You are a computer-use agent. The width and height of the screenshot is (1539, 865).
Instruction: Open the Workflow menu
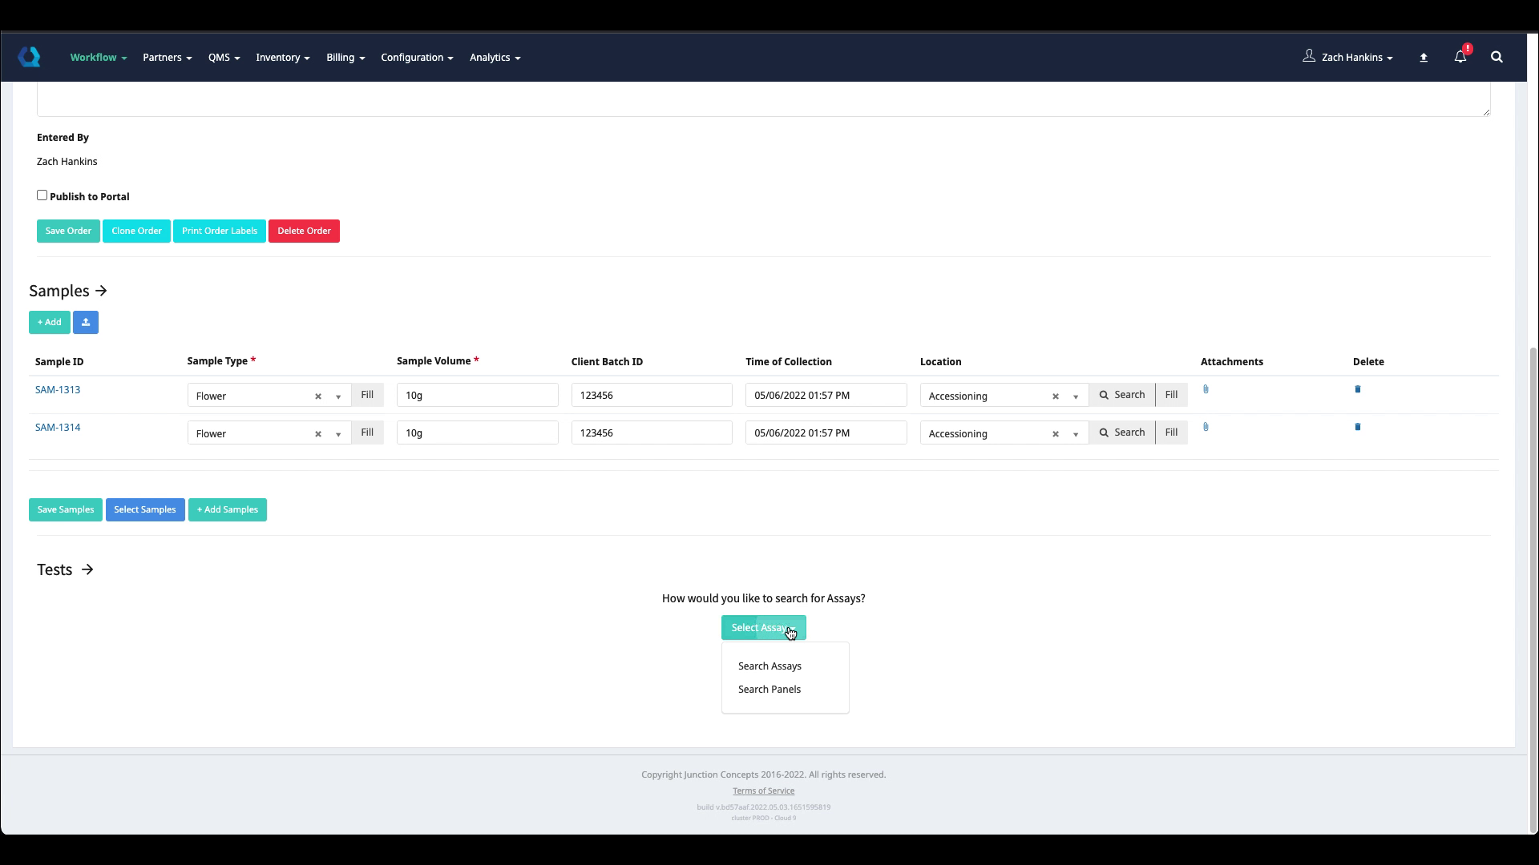98,57
